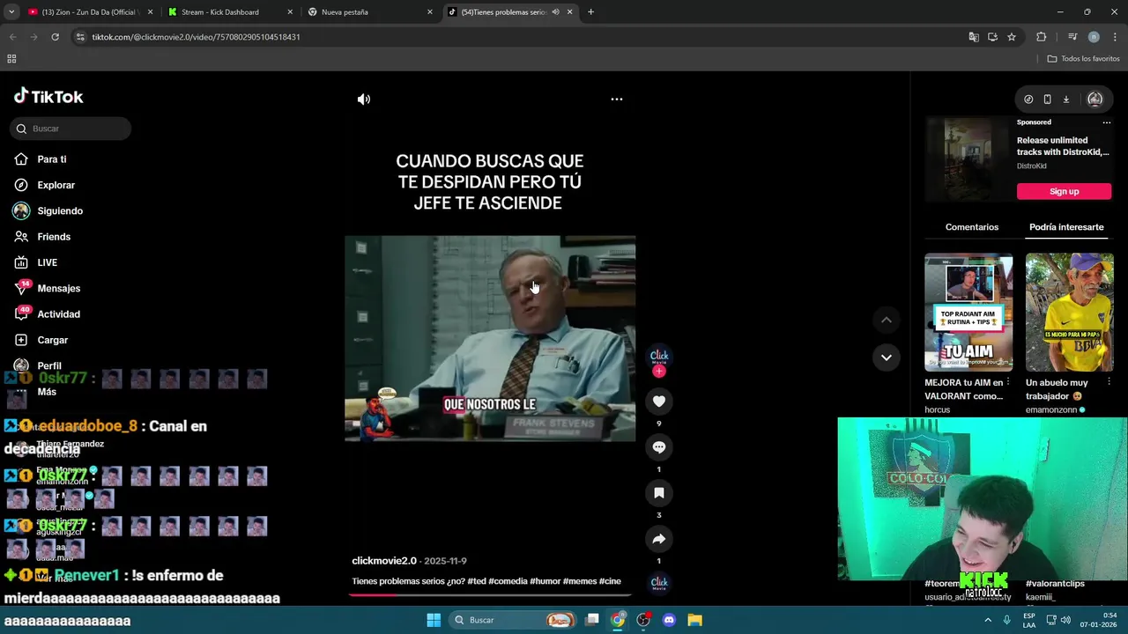
Task: Focus the TikTok Buscar search field
Action: click(70, 129)
